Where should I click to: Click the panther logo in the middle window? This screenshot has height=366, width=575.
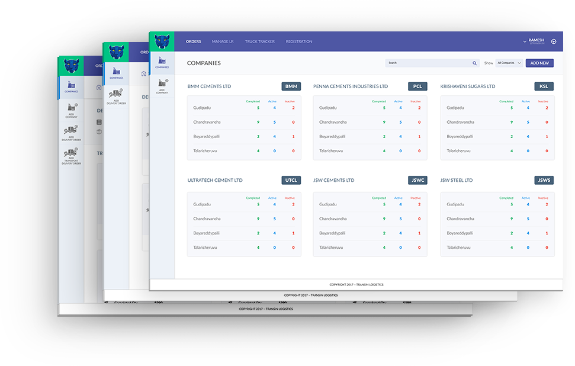[x=116, y=52]
